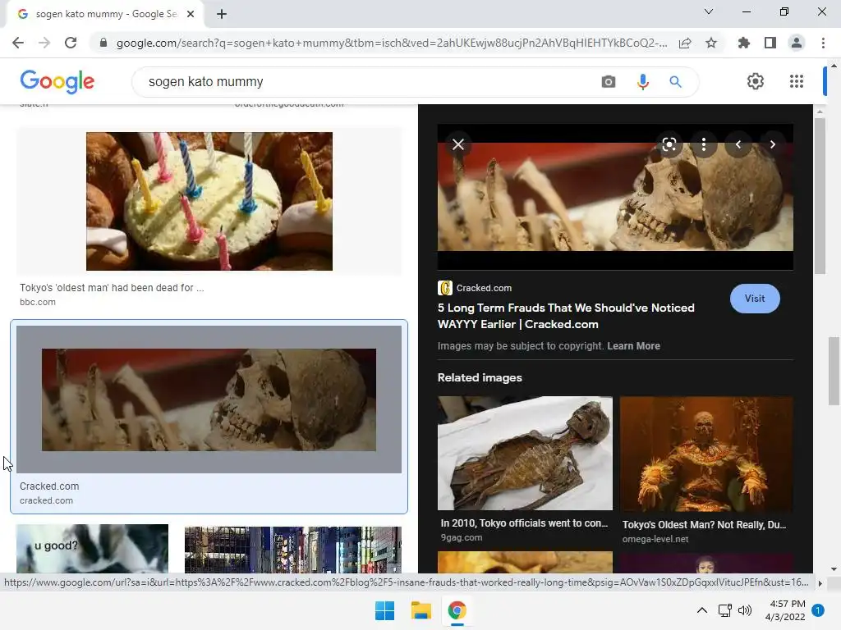The width and height of the screenshot is (841, 630).
Task: Open the 'u good?' meme thumbnail
Action: (x=92, y=549)
